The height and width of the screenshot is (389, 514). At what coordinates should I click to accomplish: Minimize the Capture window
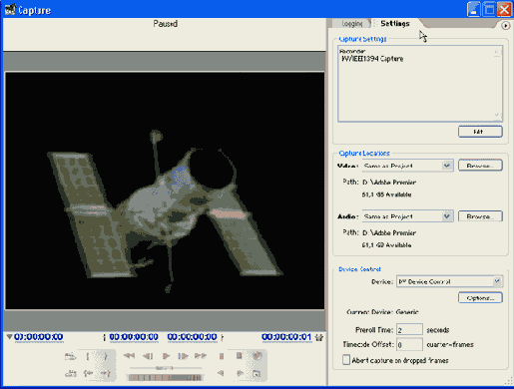pyautogui.click(x=473, y=9)
